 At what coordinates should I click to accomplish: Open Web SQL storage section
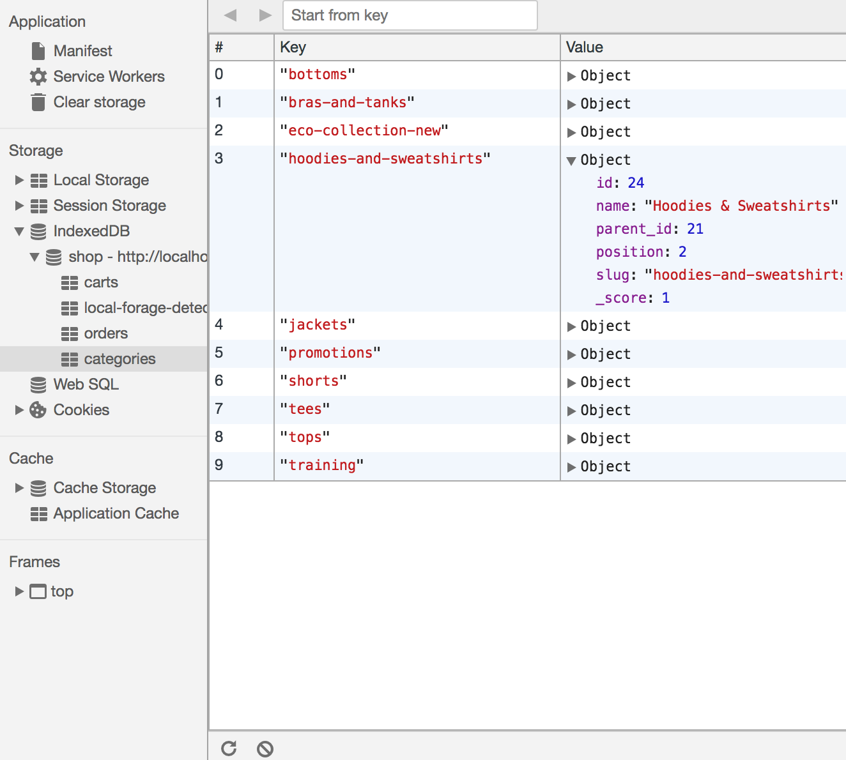click(x=86, y=384)
